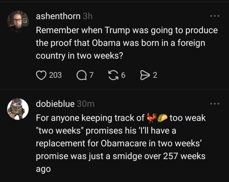Open ashenthorn's post text about Trump
229x182 pixels.
click(x=127, y=43)
